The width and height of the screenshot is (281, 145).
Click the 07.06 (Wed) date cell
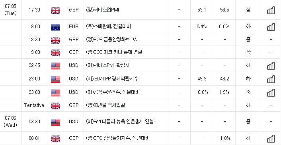[11, 122]
